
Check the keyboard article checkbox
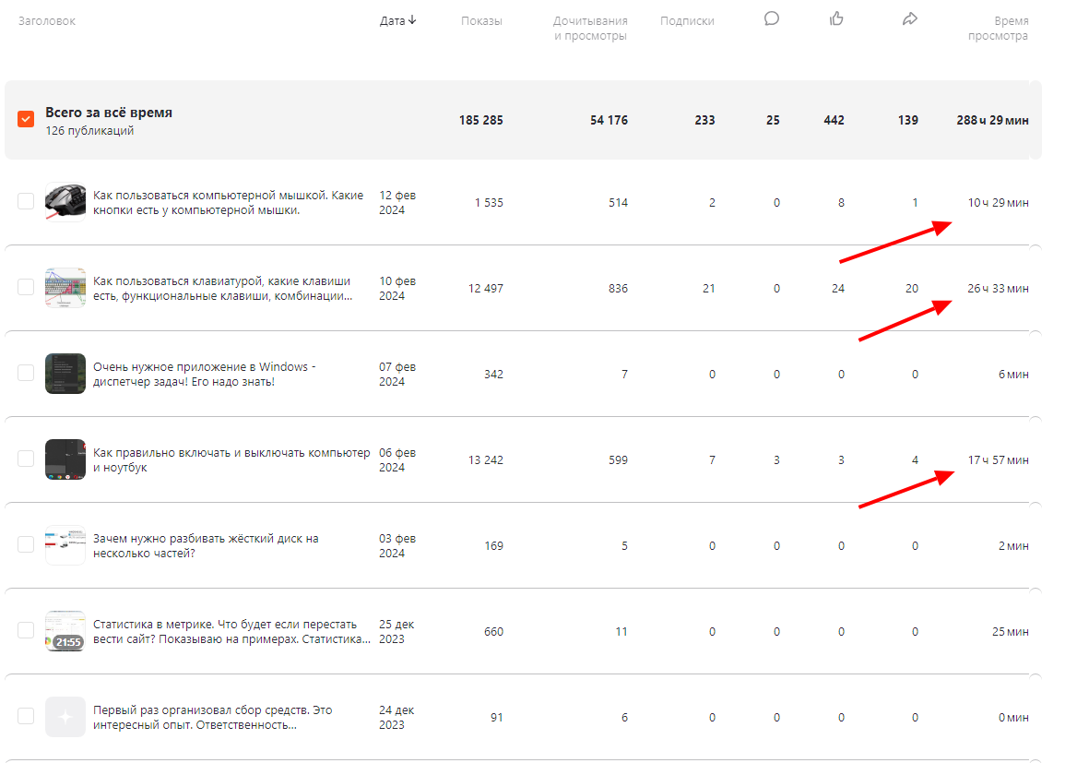26,287
